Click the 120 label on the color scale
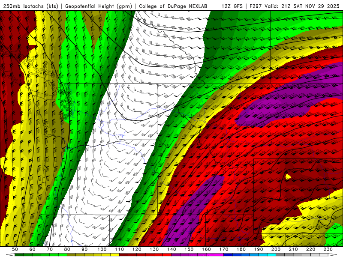 point(137,249)
